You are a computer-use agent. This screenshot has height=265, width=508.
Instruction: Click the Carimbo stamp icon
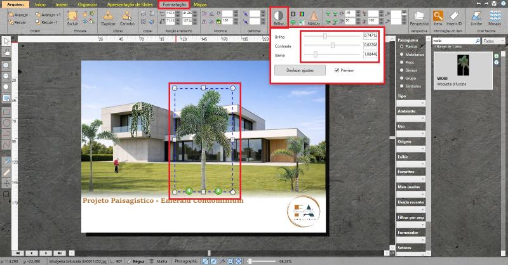click(x=127, y=16)
